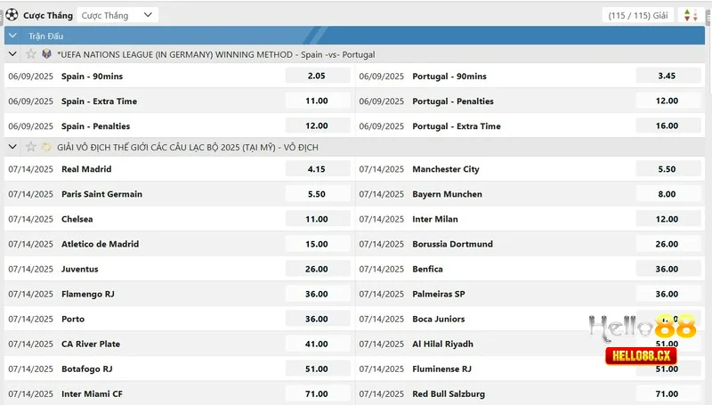712x405 pixels.
Task: Click the up-down odds sort icon
Action: click(x=691, y=15)
